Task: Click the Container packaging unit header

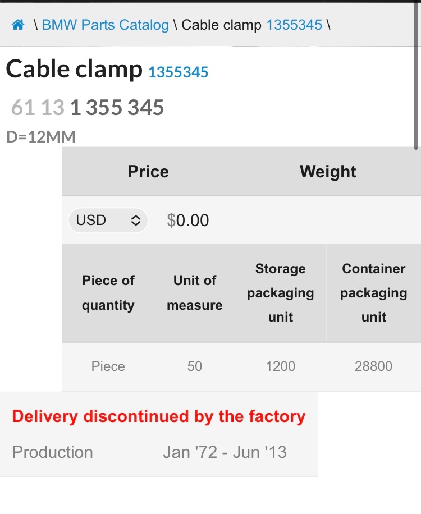Action: click(x=373, y=293)
